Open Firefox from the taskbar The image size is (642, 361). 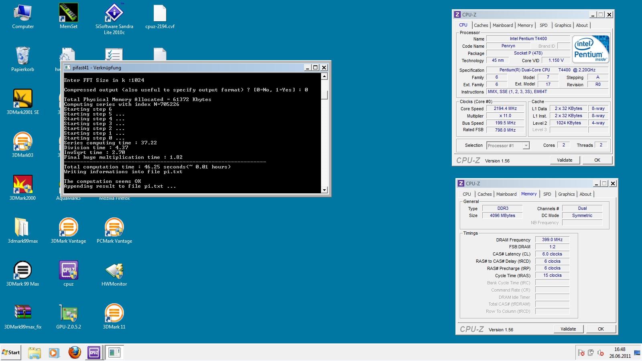tap(74, 353)
